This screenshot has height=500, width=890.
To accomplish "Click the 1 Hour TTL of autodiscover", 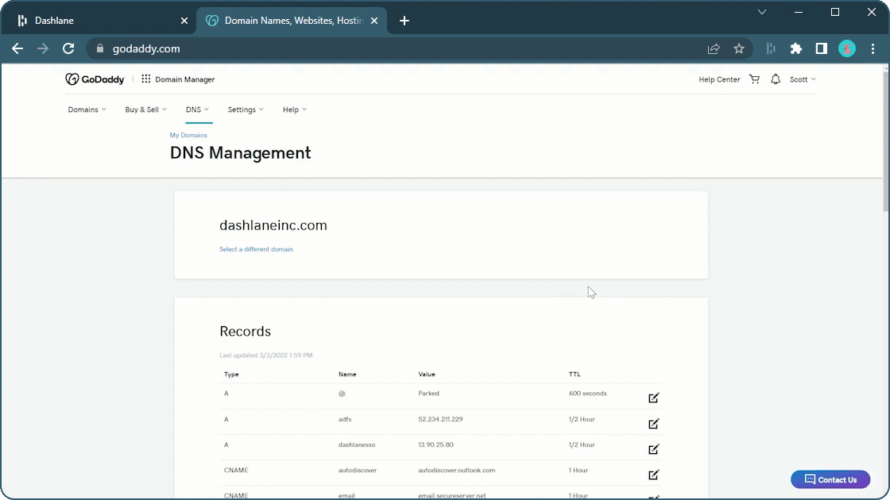I will [x=578, y=471].
